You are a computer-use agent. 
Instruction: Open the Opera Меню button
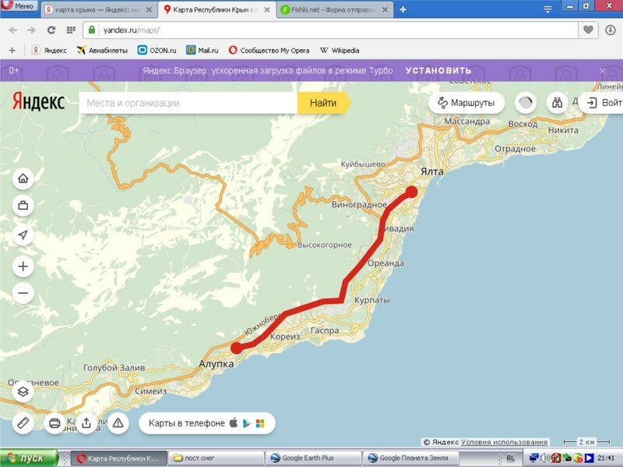point(19,6)
